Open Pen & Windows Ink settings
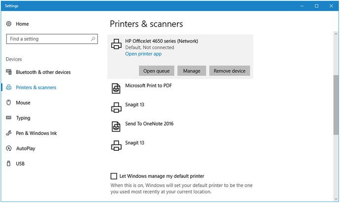This screenshot has width=340, height=203. coord(36,133)
